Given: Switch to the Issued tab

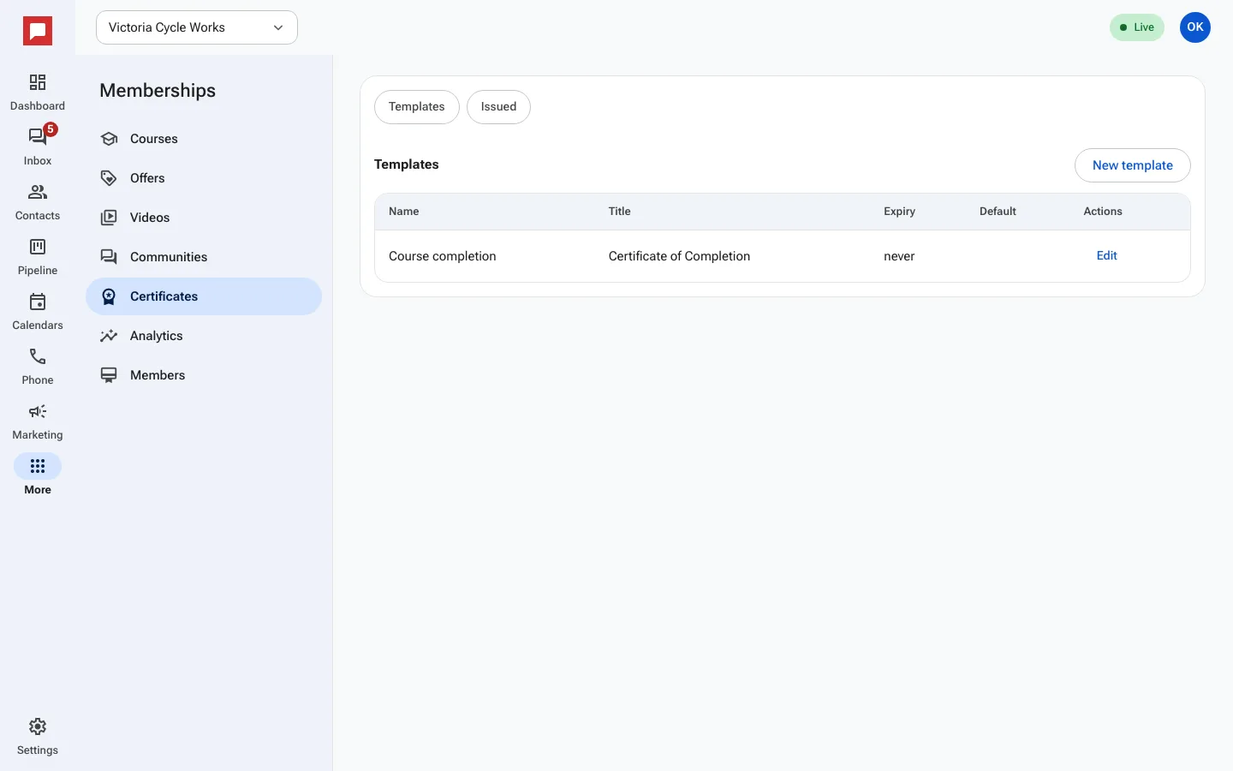Looking at the screenshot, I should tap(498, 107).
